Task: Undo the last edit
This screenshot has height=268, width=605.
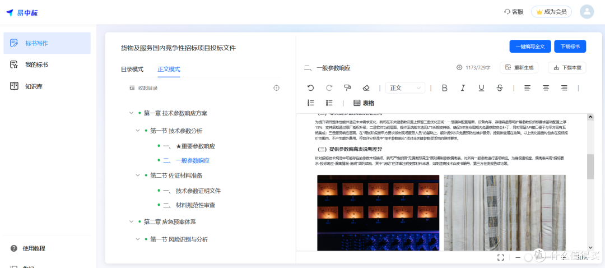Action: 310,88
